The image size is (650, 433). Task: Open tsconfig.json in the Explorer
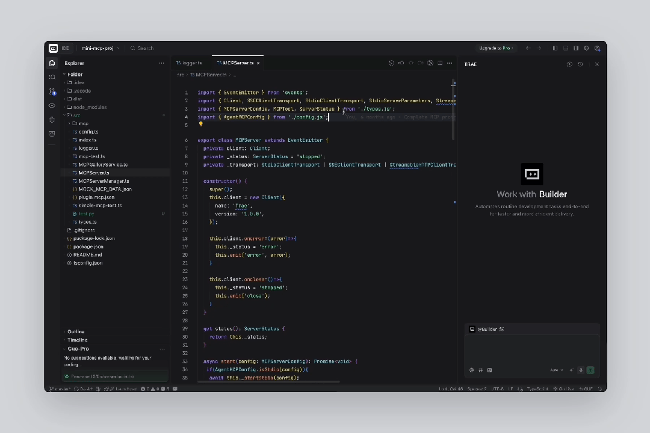(x=115, y=263)
